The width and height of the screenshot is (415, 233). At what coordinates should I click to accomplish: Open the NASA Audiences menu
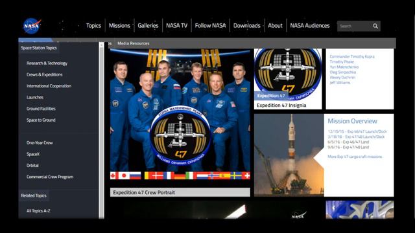click(310, 26)
